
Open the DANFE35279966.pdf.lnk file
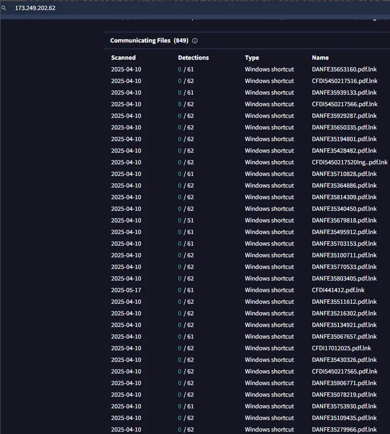point(344,429)
